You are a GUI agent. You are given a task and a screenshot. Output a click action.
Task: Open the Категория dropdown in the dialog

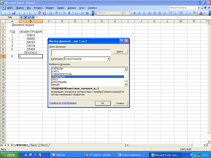click(x=108, y=59)
